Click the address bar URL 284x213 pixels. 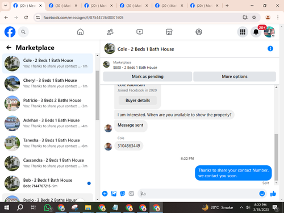(83, 18)
